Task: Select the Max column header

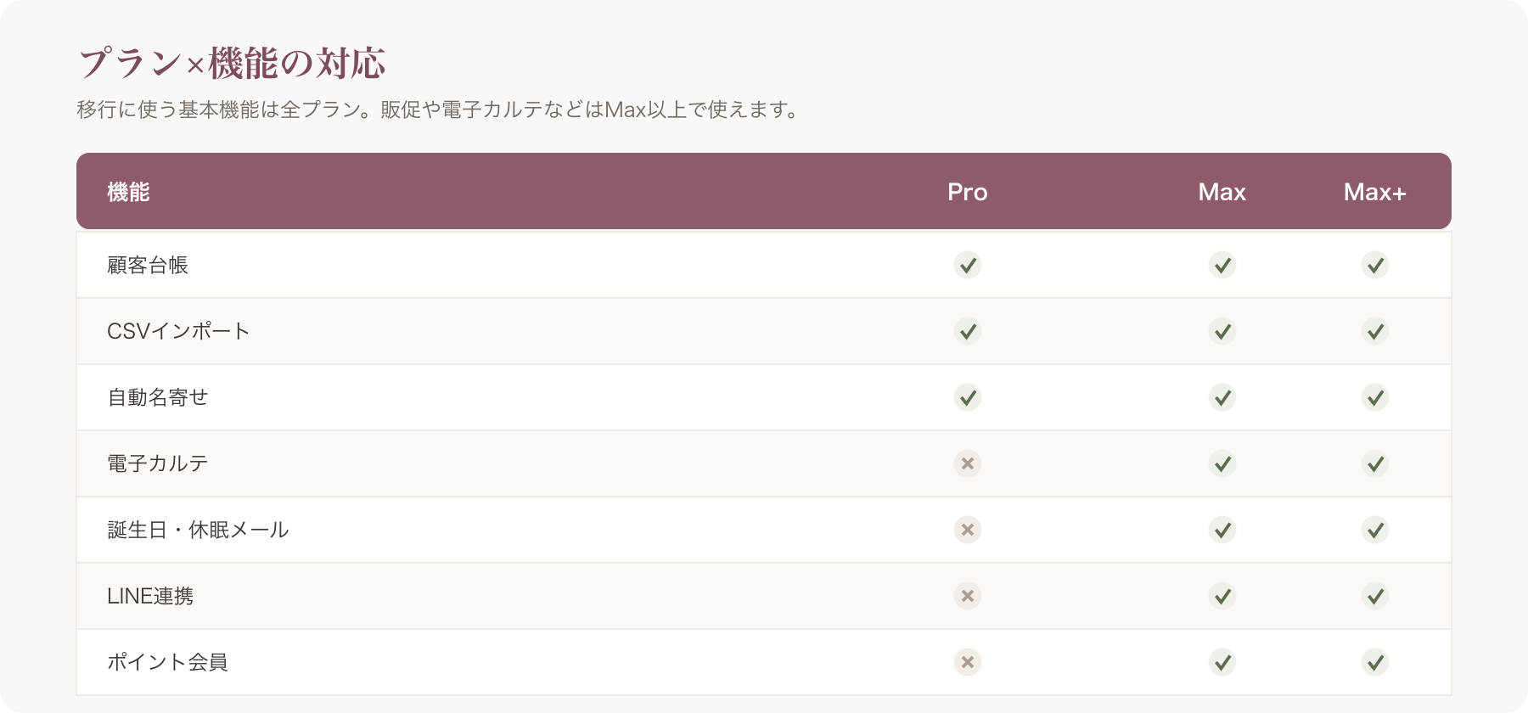Action: point(1222,192)
